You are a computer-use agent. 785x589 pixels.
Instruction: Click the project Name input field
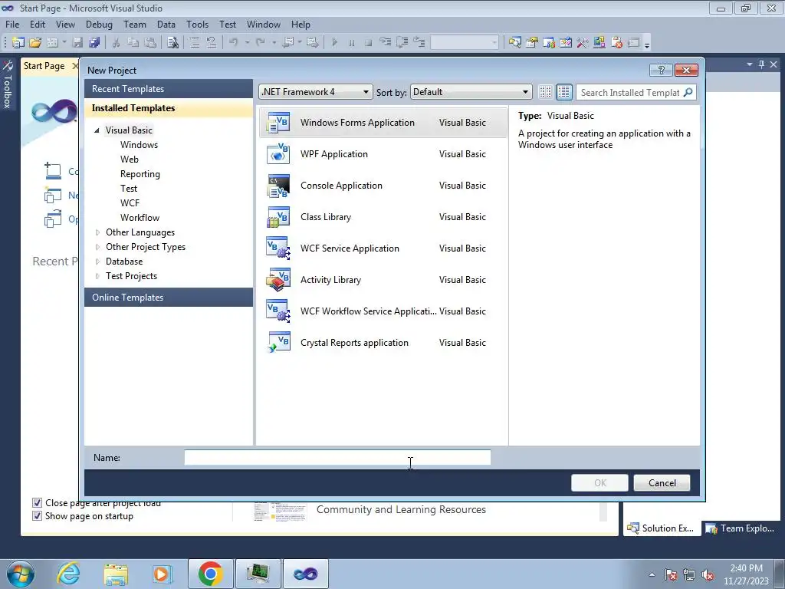click(337, 457)
